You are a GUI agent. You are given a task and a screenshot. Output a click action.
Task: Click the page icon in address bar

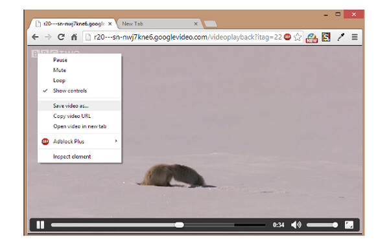(x=88, y=37)
